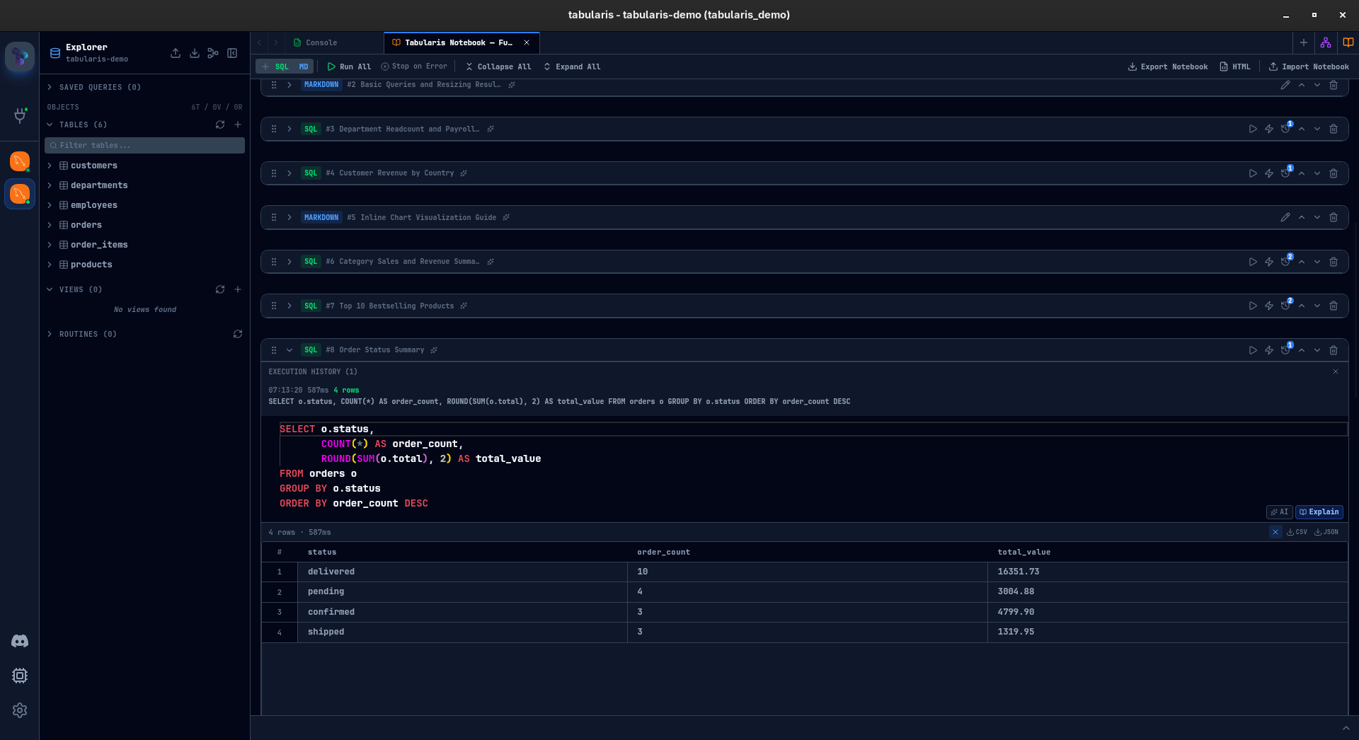This screenshot has height=740, width=1359.
Task: Click the Explain button on query results
Action: pyautogui.click(x=1319, y=511)
